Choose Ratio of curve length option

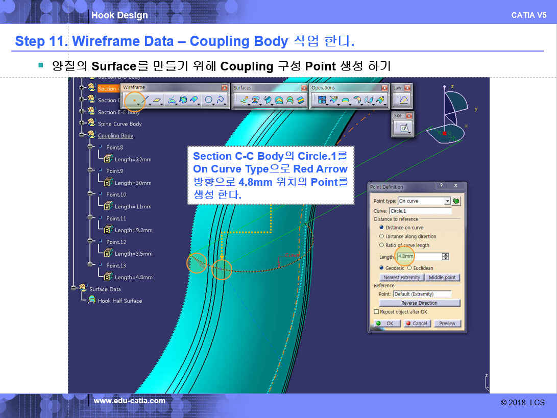[x=382, y=245]
